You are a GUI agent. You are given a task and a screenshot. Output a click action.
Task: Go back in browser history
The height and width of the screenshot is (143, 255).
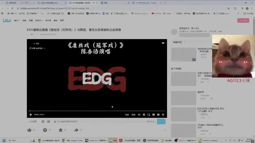point(2,8)
